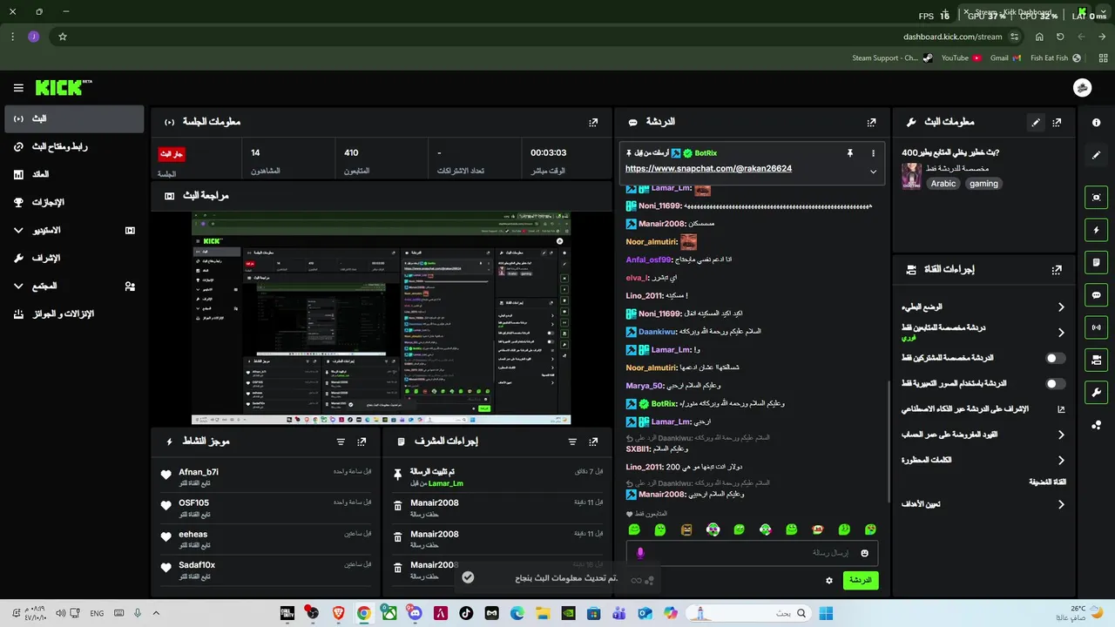The height and width of the screenshot is (627, 1115).
Task: Pop out the session info panel
Action: (x=593, y=123)
